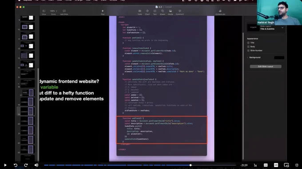Click the slide layout preview thumbnail
The image size is (302, 169).
253,27
